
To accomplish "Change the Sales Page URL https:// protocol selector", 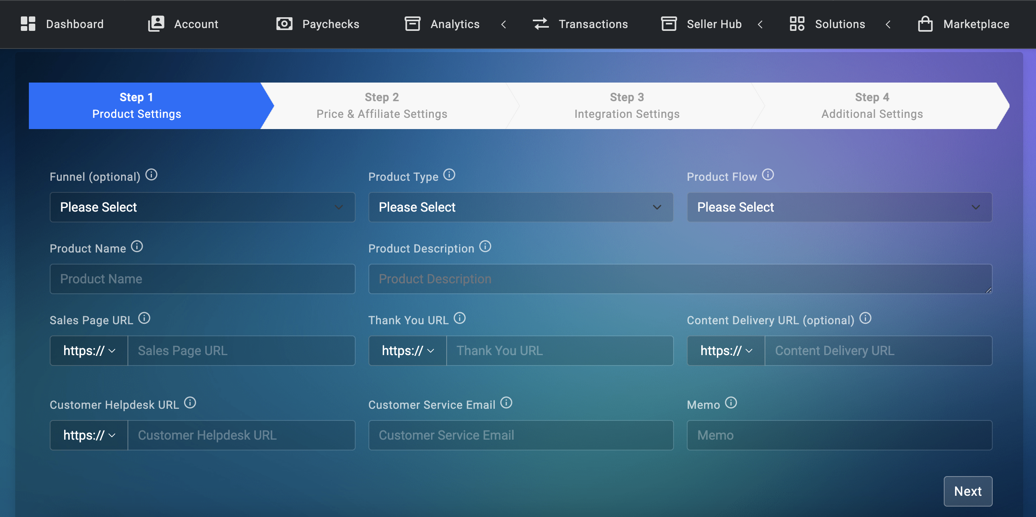I will (89, 351).
